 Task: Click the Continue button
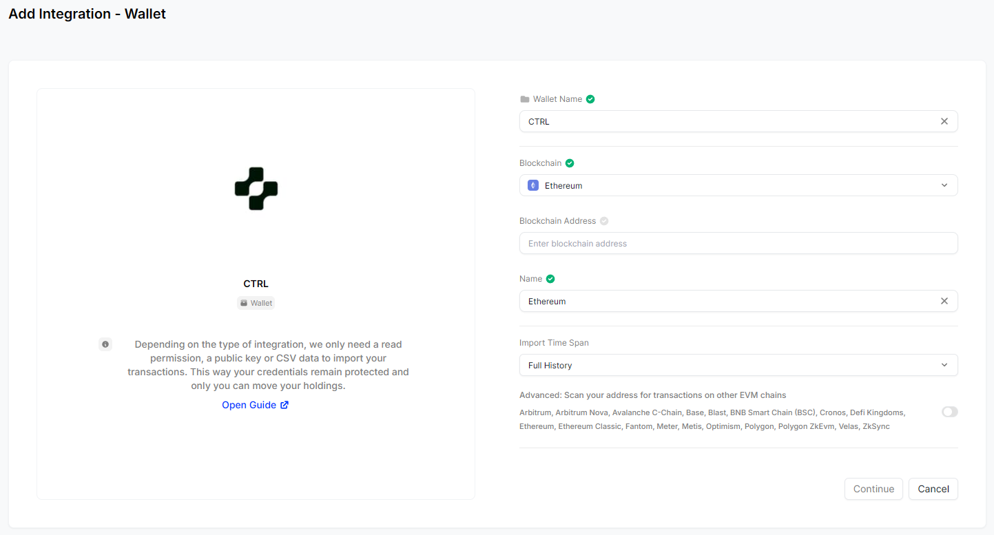click(x=873, y=489)
